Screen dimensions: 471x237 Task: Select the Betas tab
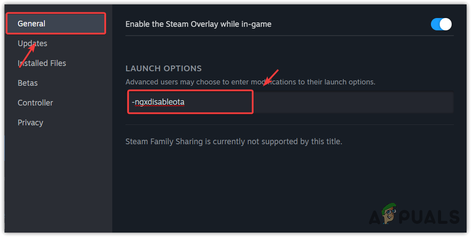[x=28, y=83]
